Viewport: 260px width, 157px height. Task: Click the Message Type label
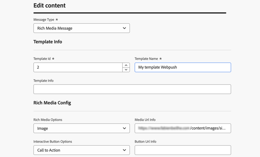click(x=44, y=20)
